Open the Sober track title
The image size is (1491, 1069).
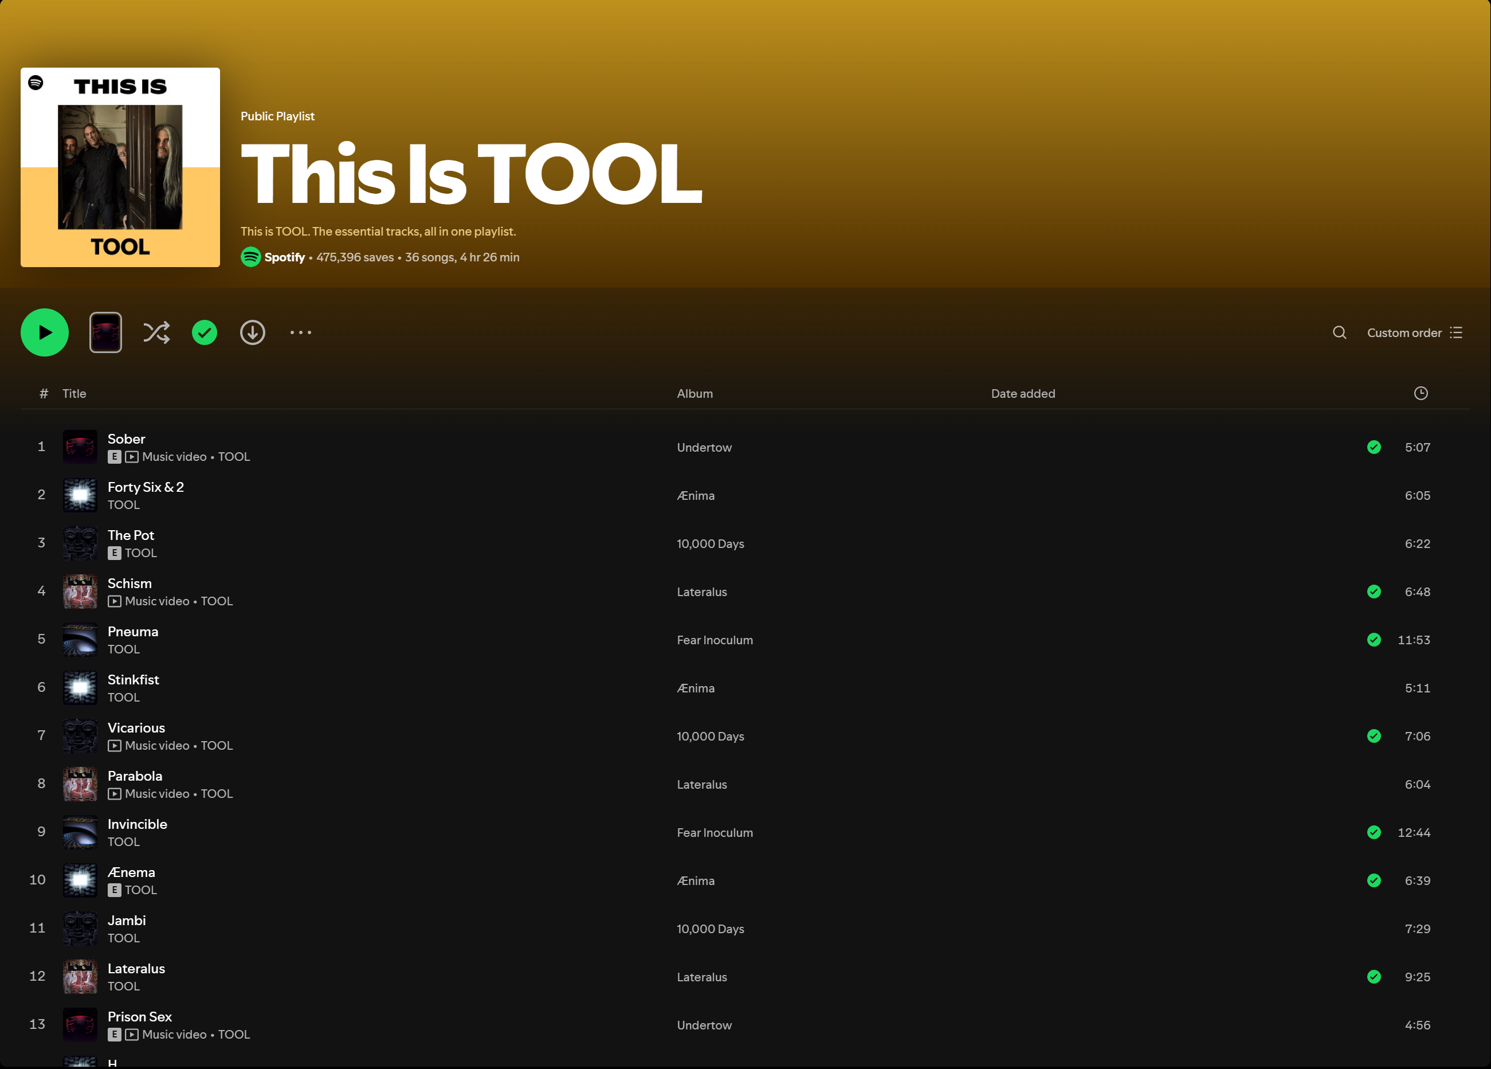tap(126, 438)
